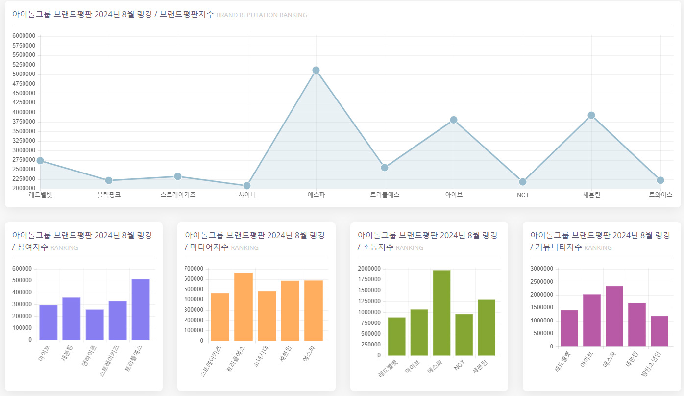This screenshot has width=684, height=396.
Task: Select the 세븐틴 bar in 참여지수 chart
Action: (71, 319)
